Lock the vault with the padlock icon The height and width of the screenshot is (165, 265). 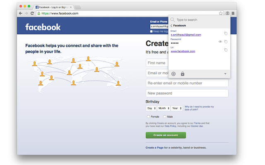[x=183, y=74]
